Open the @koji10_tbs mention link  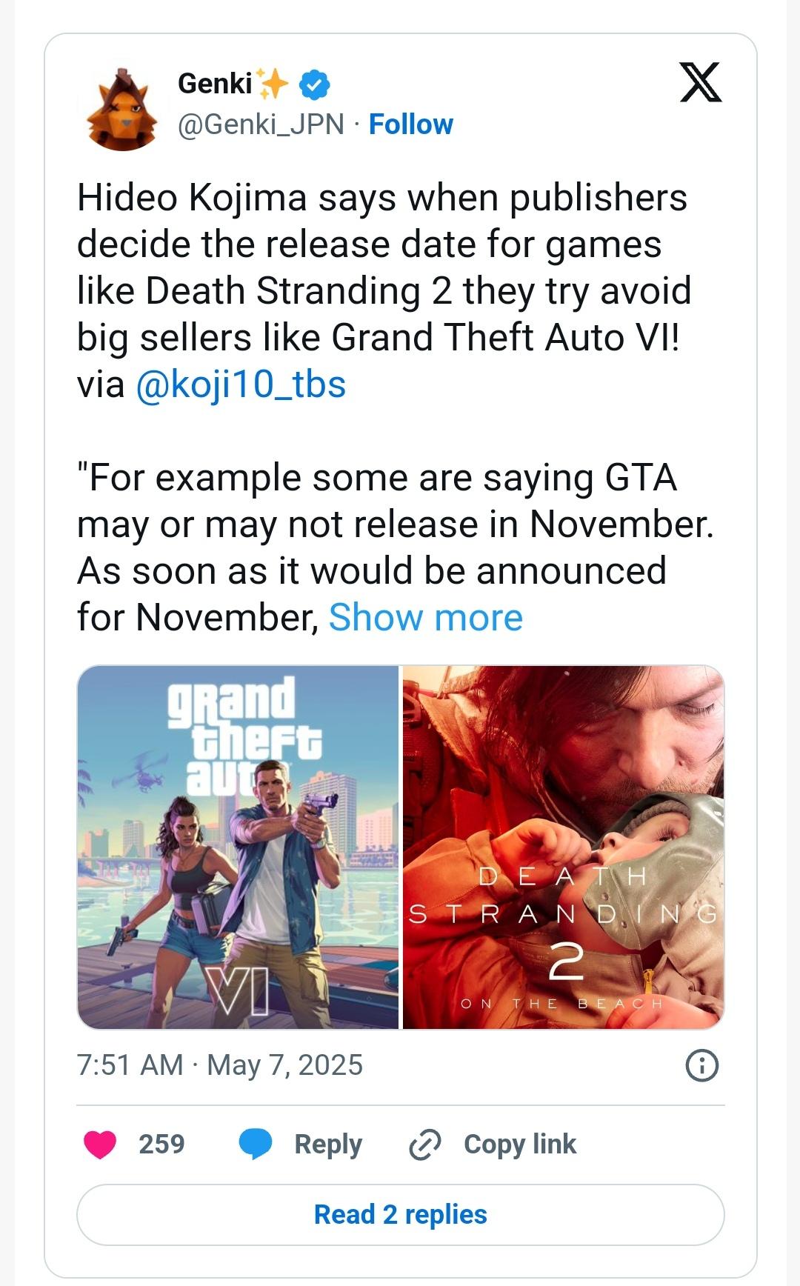(241, 384)
